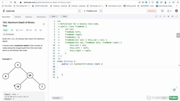Click 'public int maxDepth' on line 17
Viewport: 180px width, 101px height.
[73, 64]
